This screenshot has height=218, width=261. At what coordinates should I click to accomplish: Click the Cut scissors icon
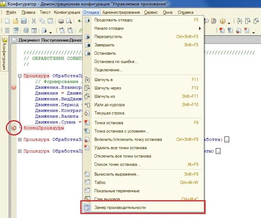click(x=34, y=21)
